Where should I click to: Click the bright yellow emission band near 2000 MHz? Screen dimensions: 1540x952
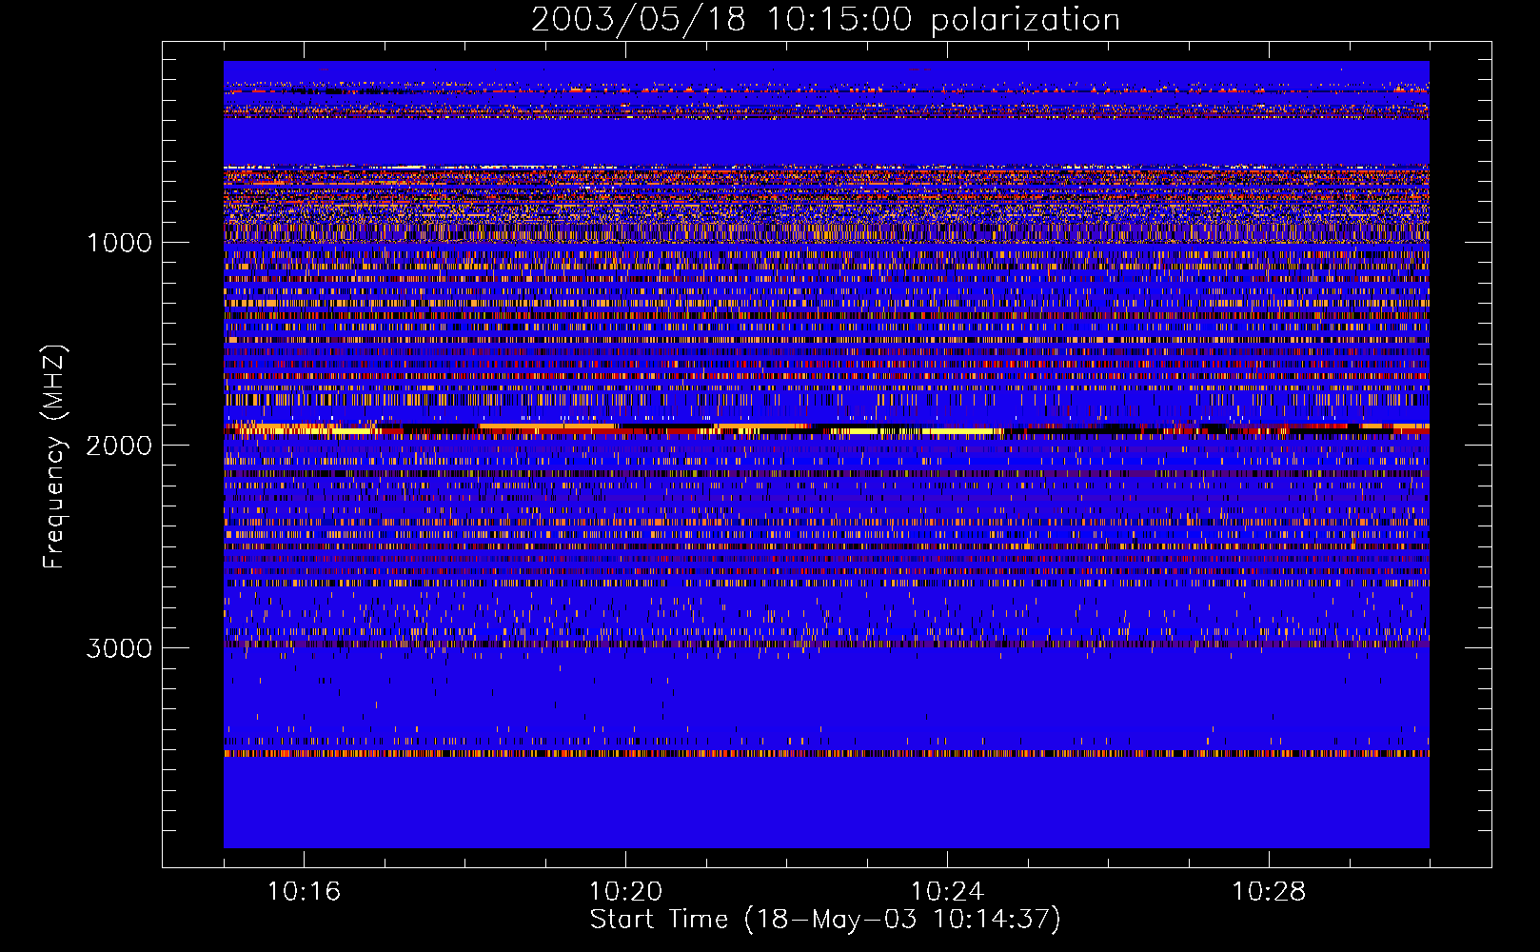tap(826, 429)
